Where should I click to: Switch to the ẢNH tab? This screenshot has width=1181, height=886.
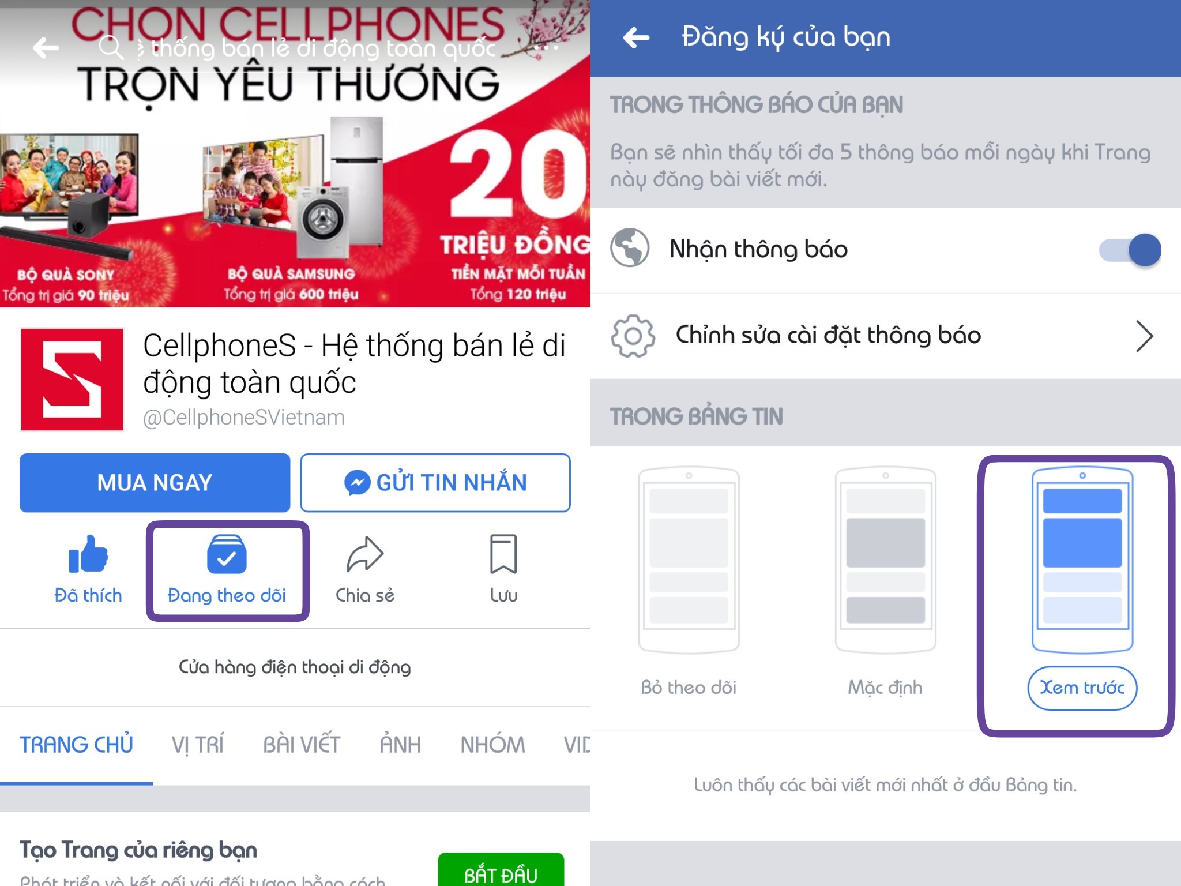tap(400, 745)
